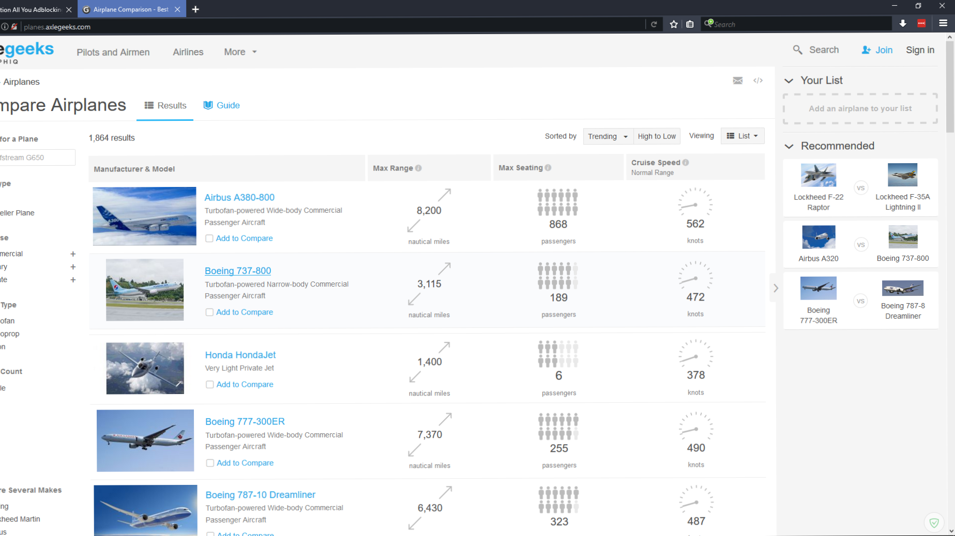
Task: Open the Airlines menu item
Action: 188,52
